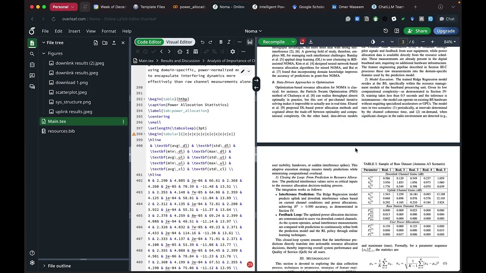This screenshot has width=486, height=273.
Task: Go to next PDF page
Action: coord(392,42)
